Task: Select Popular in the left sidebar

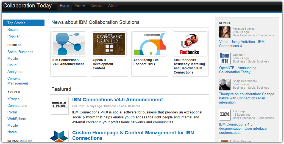Action: point(13,36)
